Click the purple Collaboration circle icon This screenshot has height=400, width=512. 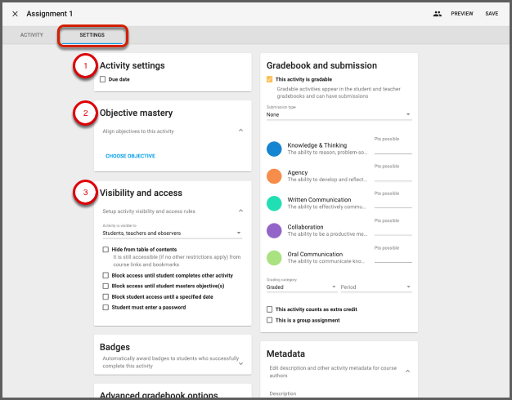275,231
